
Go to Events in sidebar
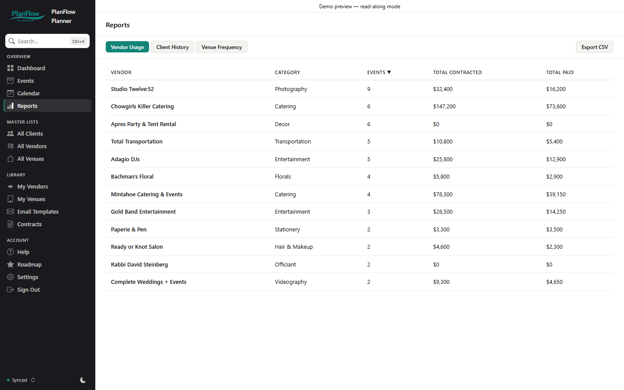(x=47, y=81)
